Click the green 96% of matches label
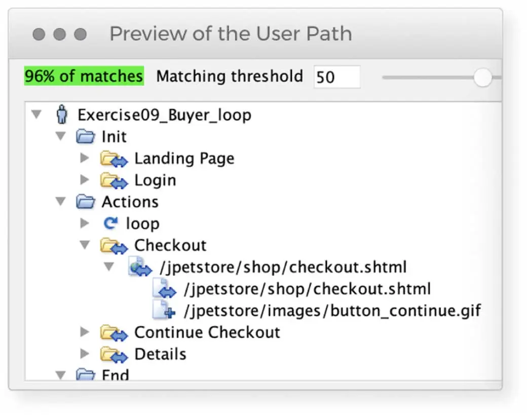 tap(84, 77)
